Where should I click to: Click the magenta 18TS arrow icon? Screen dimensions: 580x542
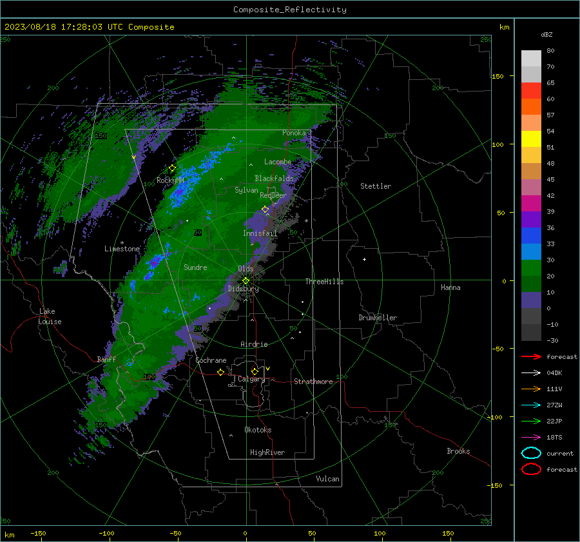[x=531, y=438]
